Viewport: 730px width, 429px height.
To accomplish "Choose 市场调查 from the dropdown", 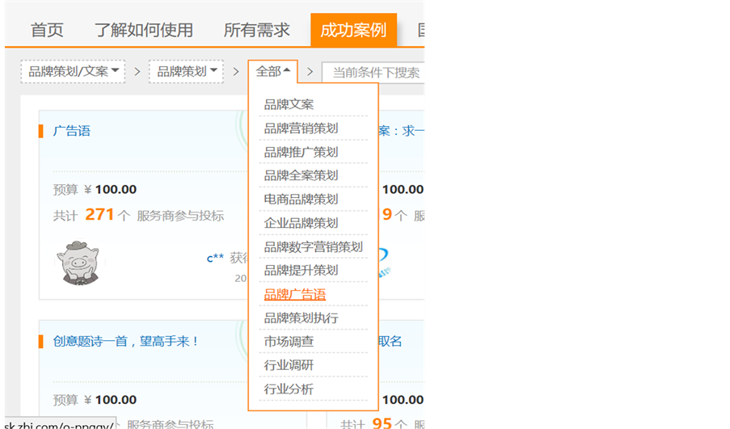I will click(x=289, y=342).
